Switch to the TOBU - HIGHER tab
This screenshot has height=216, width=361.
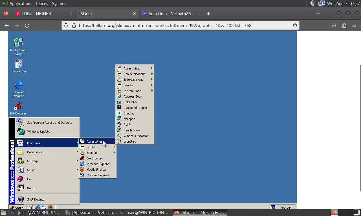[43, 13]
